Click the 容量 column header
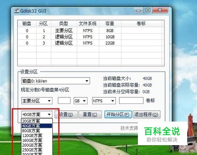197x155 pixels. [x=110, y=24]
